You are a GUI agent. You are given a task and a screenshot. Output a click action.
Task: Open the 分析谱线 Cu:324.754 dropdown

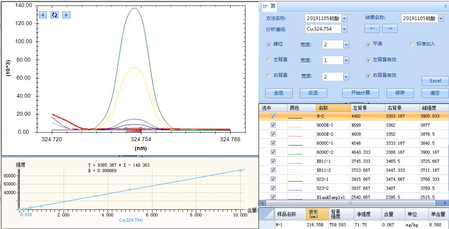[x=344, y=29]
